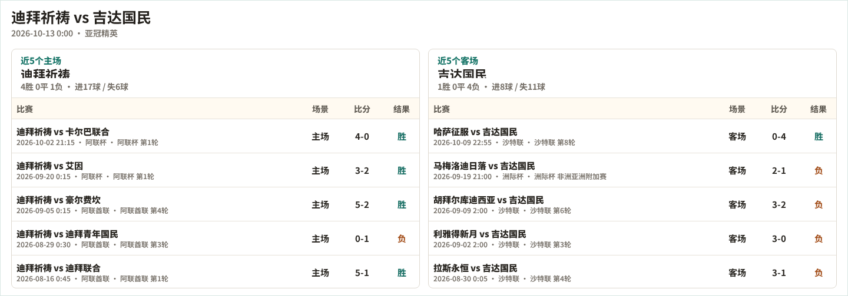
Task: Click score 5-1 in 迪拜联合 row
Action: 362,273
